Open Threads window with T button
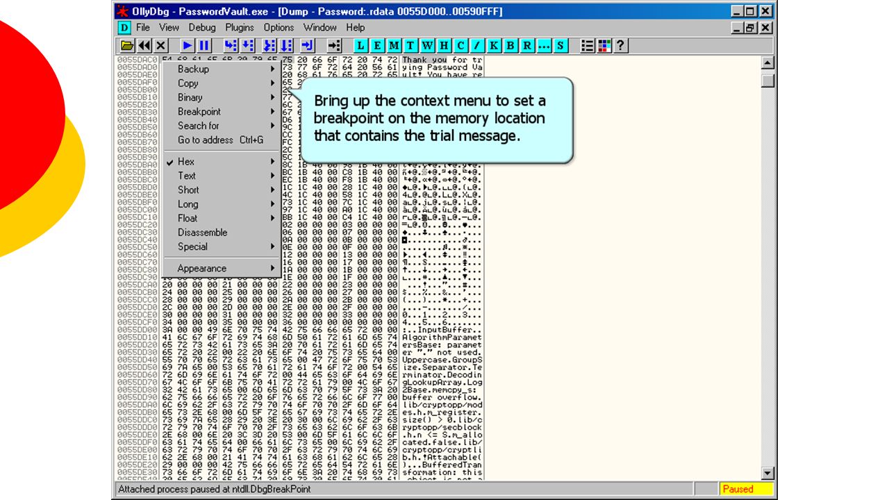 click(x=410, y=46)
